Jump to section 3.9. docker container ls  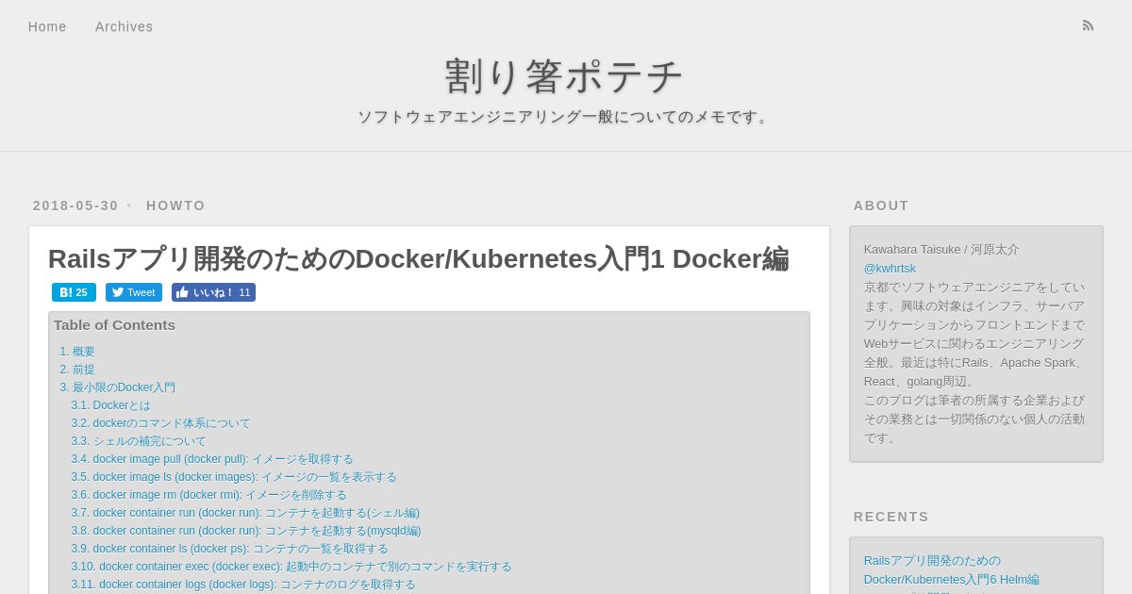229,549
